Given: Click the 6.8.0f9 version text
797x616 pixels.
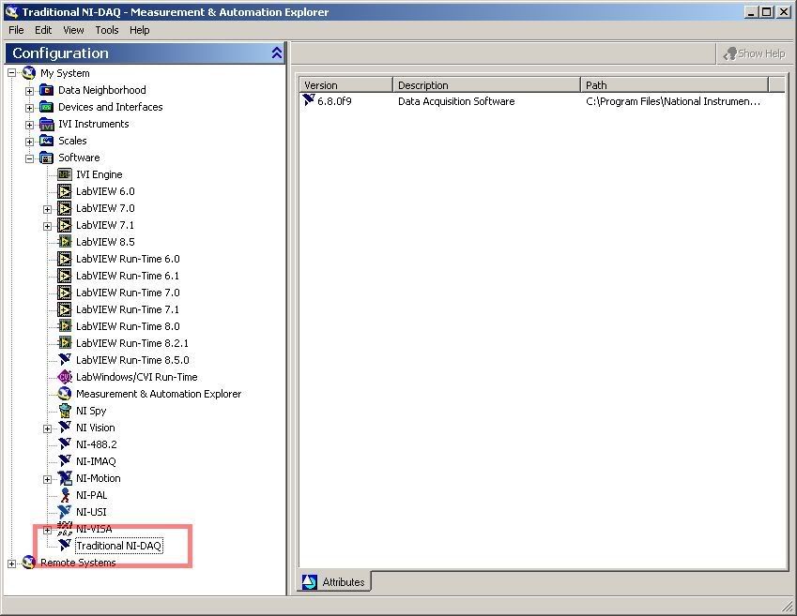Looking at the screenshot, I should 334,101.
